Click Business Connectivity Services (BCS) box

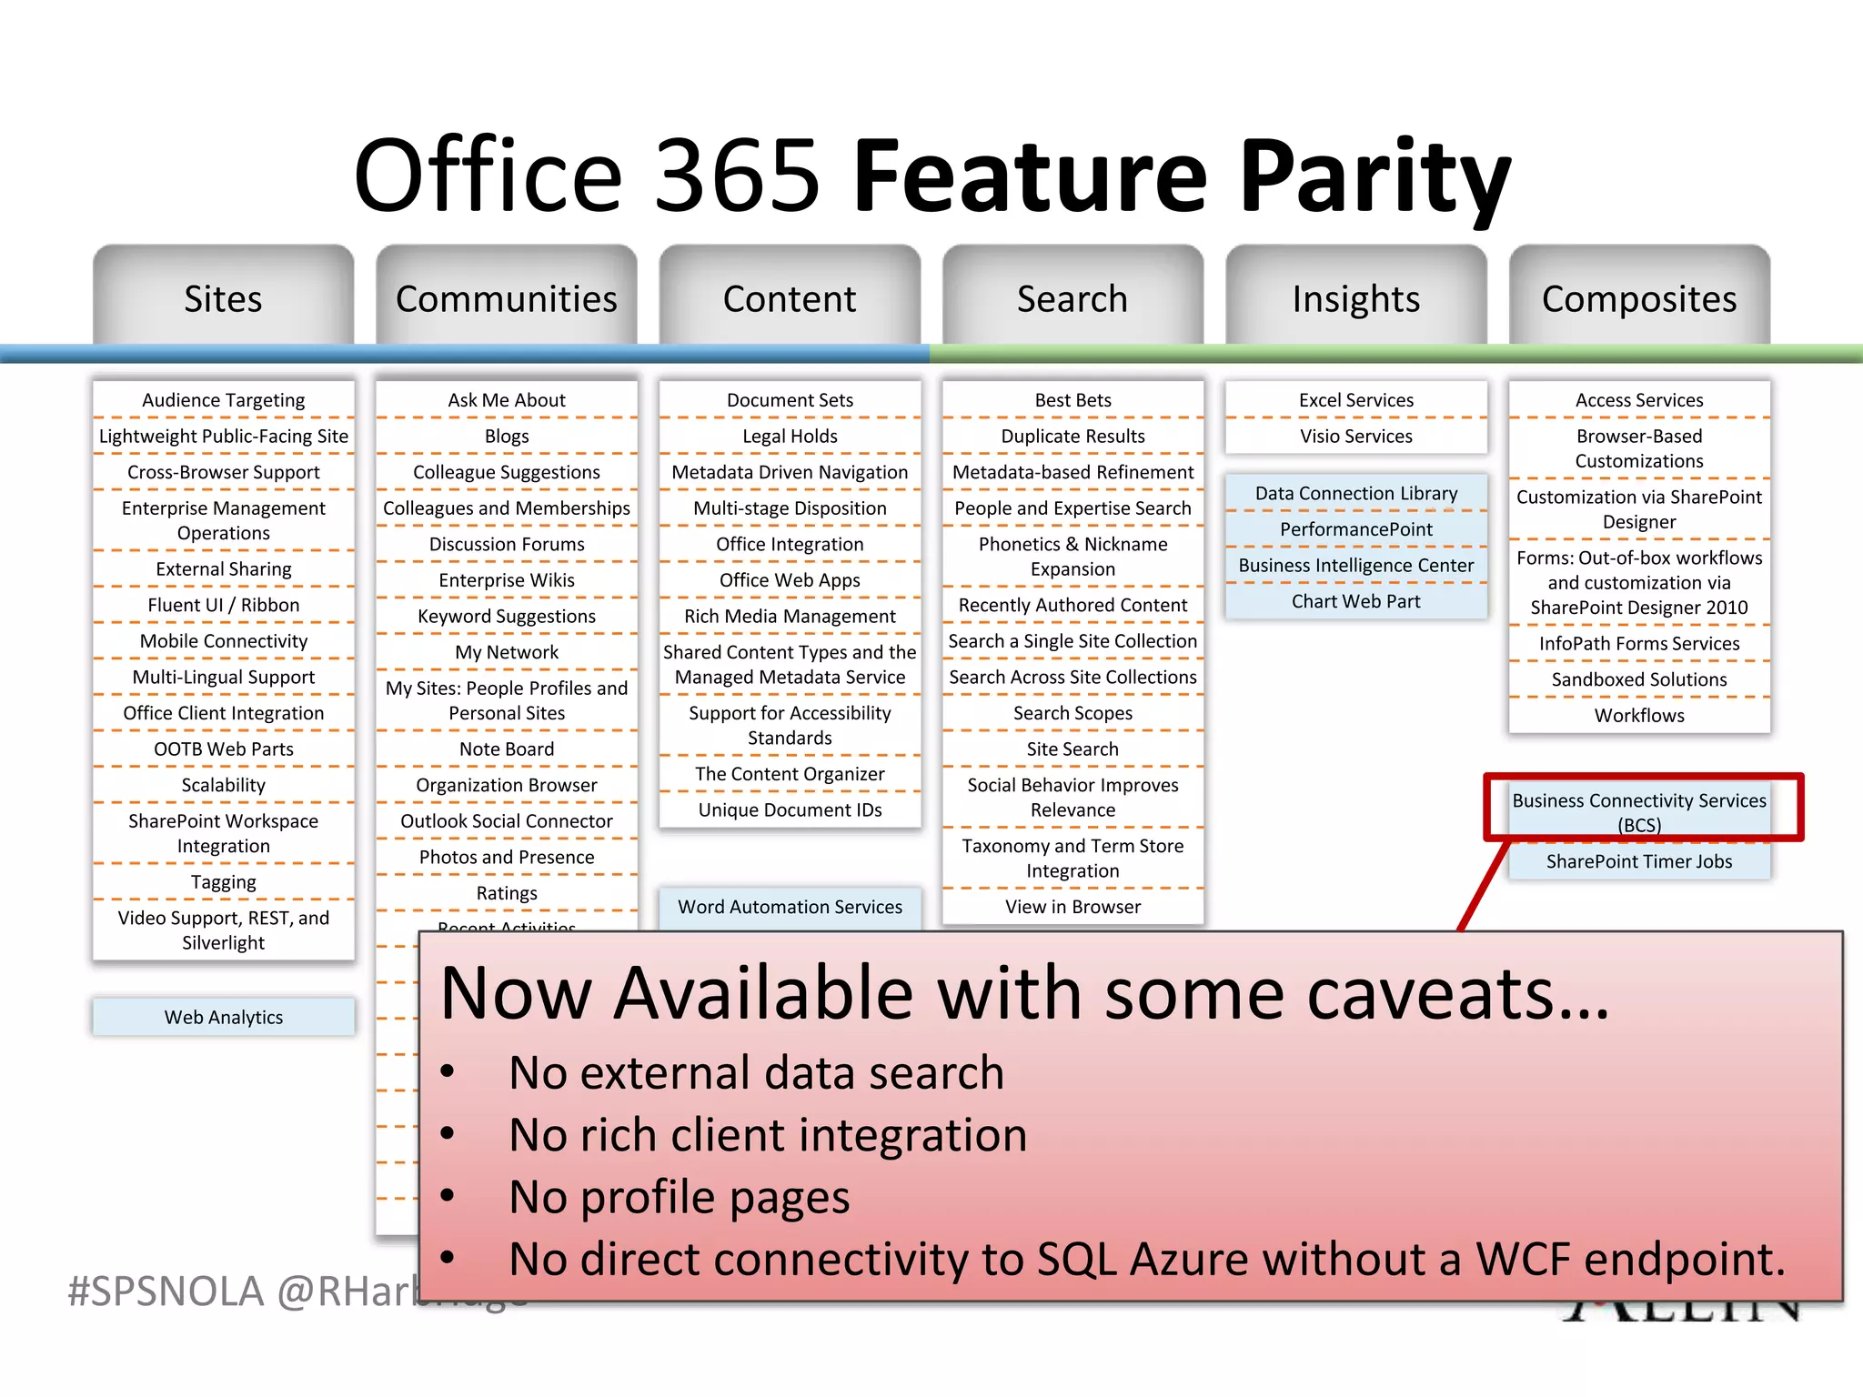(1639, 812)
